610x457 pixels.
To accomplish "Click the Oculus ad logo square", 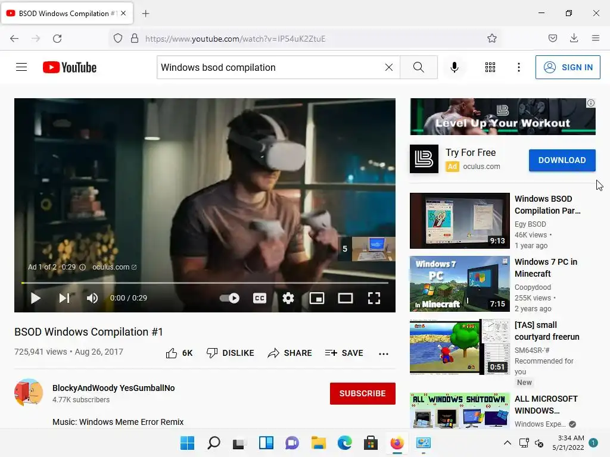I will coord(424,159).
